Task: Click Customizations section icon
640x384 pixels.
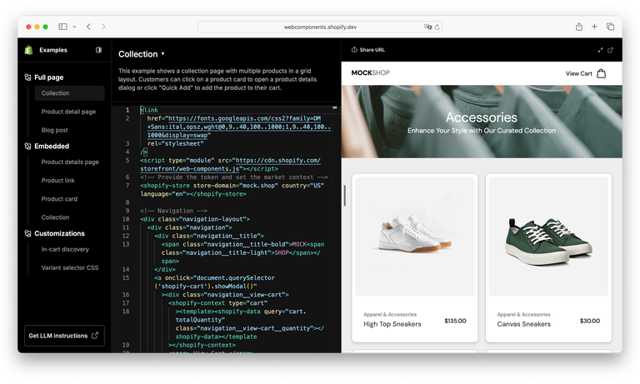Action: point(27,233)
